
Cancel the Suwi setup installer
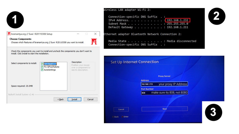click(91, 99)
